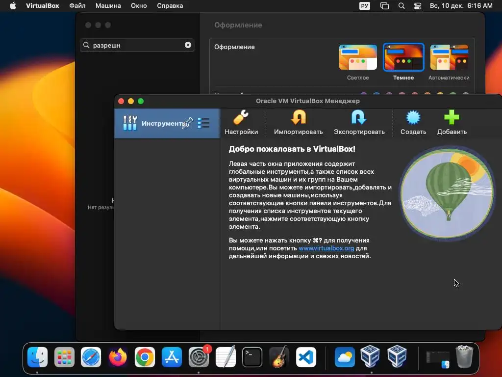502x377 pixels.
Task: Launch GarageBand from the Dock
Action: tap(279, 357)
